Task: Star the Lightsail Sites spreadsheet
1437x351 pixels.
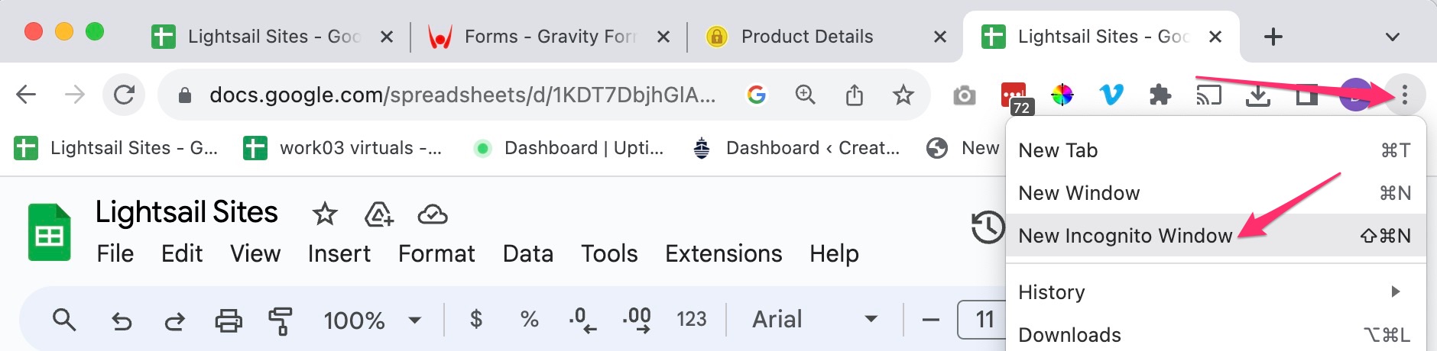Action: [325, 214]
